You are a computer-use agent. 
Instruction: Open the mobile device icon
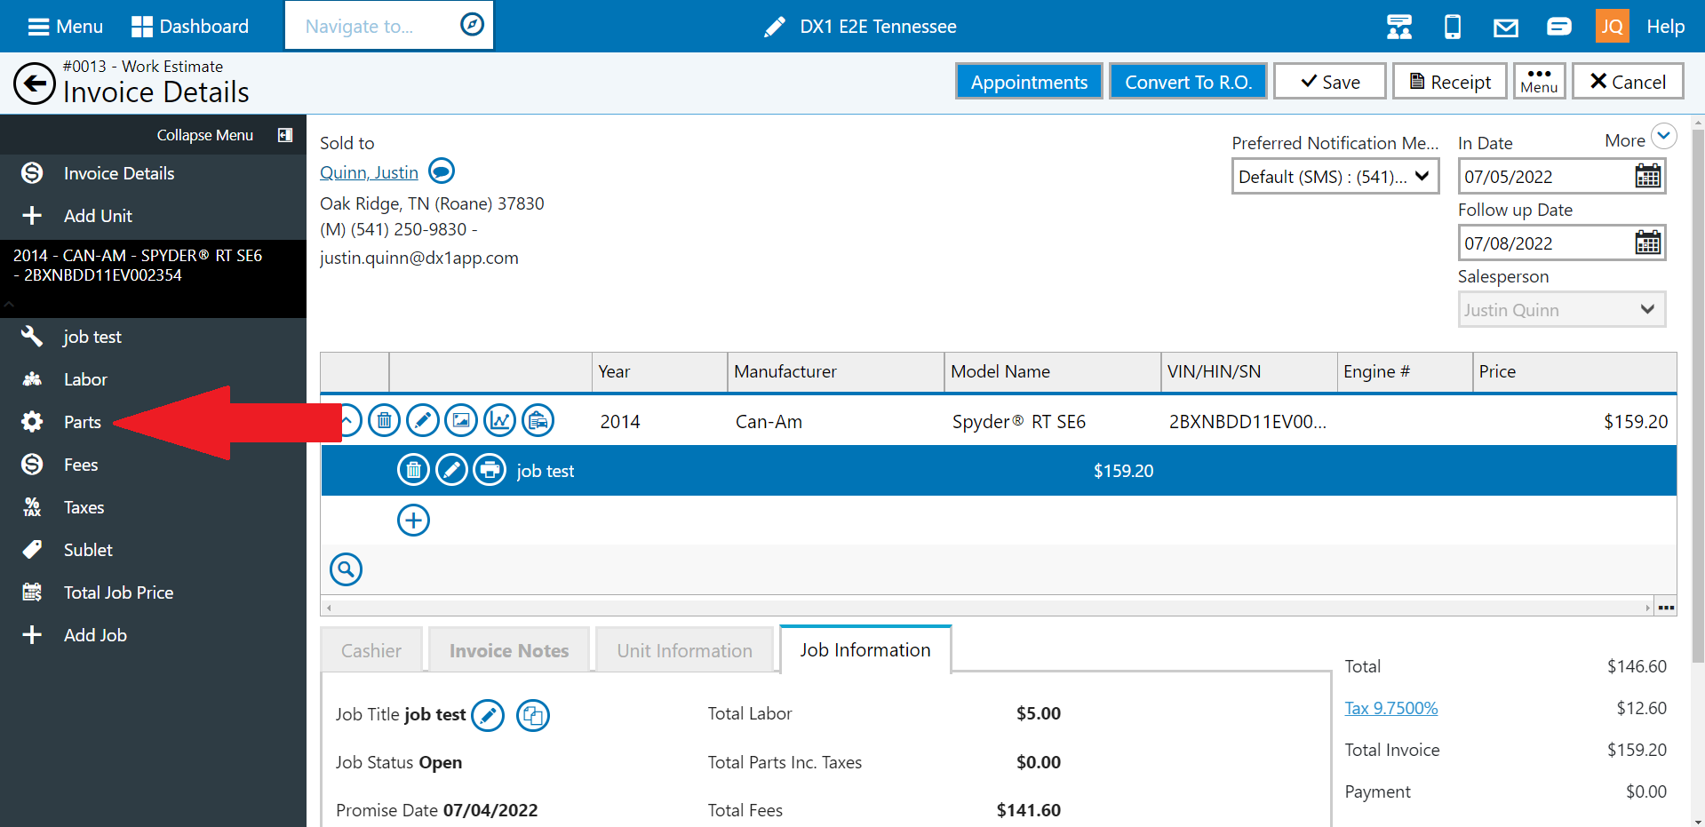(1453, 27)
